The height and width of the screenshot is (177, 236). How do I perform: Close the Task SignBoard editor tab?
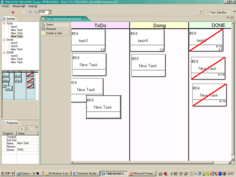pyautogui.click(x=84, y=19)
